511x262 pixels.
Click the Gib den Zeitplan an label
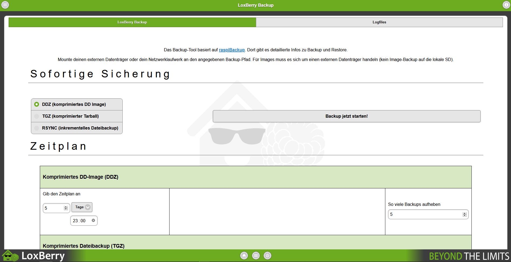61,194
